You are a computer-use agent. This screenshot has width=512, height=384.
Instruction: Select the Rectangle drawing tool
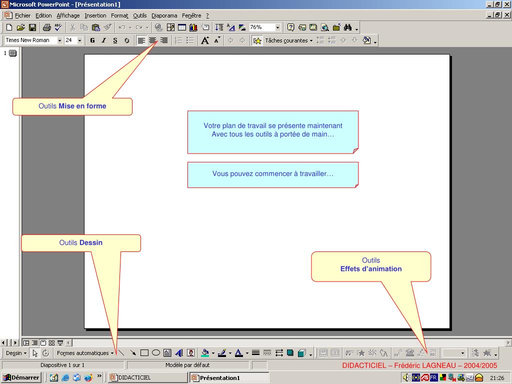(144, 353)
